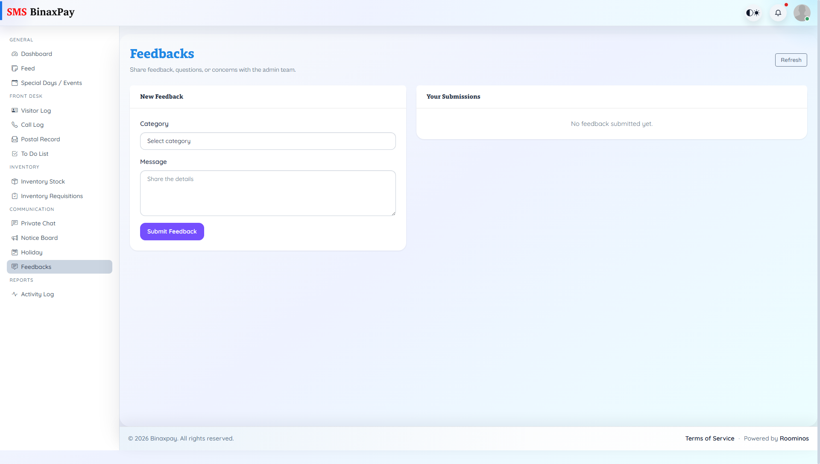820x464 pixels.
Task: Click inside the Share the details message box
Action: 268,193
